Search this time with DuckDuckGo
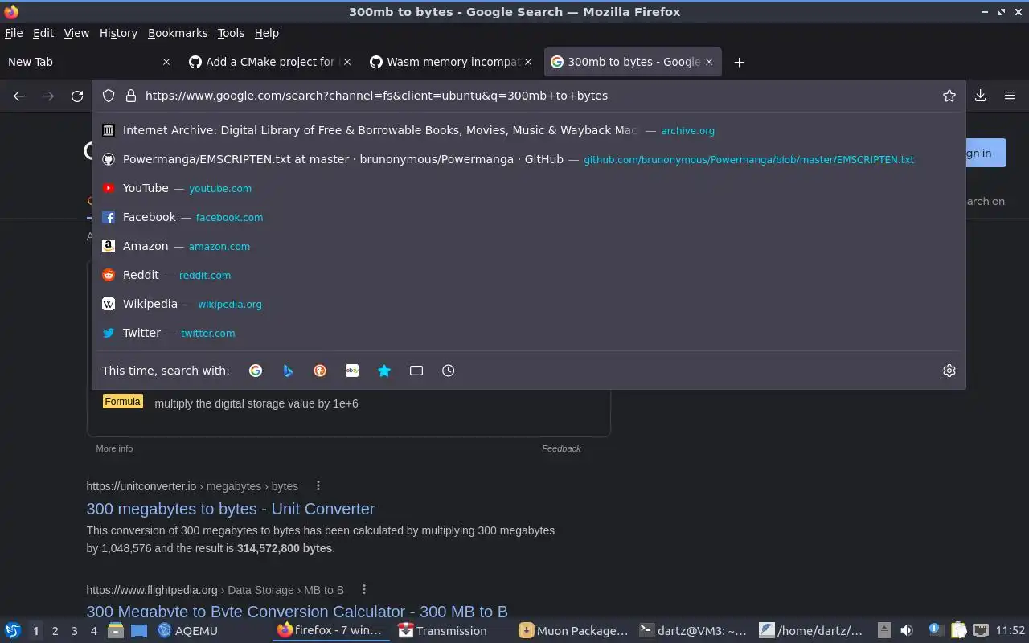 pos(320,371)
